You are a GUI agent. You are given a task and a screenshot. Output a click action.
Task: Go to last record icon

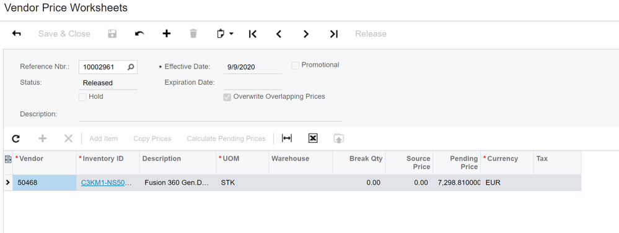[x=334, y=34]
